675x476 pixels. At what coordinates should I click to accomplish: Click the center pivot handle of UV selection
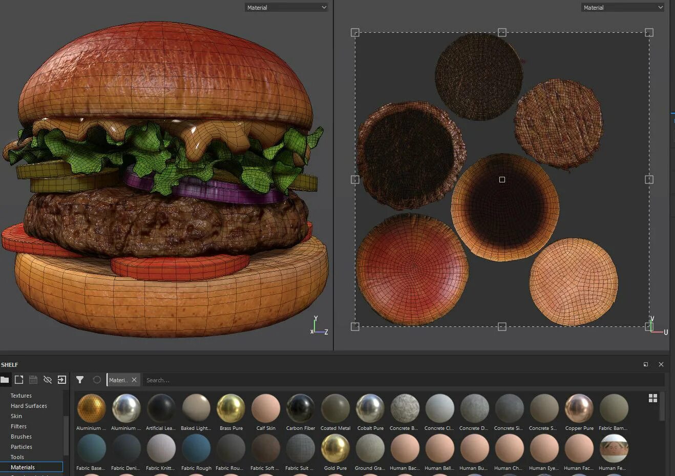502,179
